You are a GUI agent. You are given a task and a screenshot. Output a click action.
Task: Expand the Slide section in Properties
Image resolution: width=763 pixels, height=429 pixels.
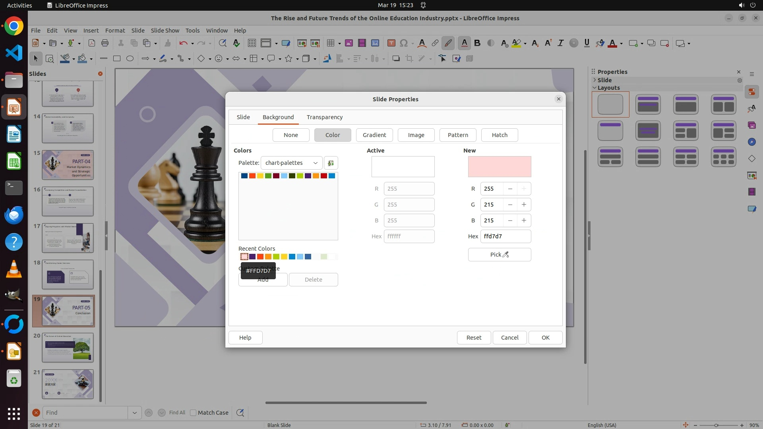pos(595,80)
